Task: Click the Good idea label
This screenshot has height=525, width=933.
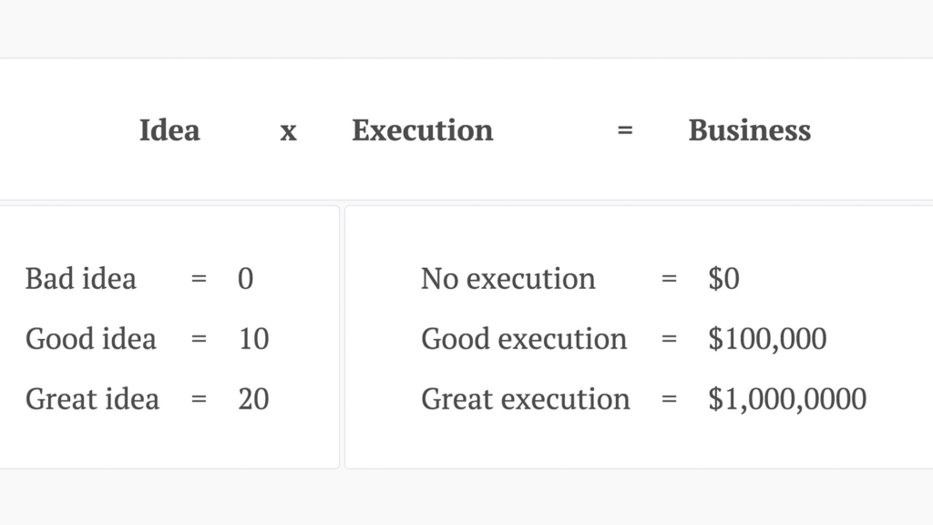Action: pyautogui.click(x=91, y=339)
